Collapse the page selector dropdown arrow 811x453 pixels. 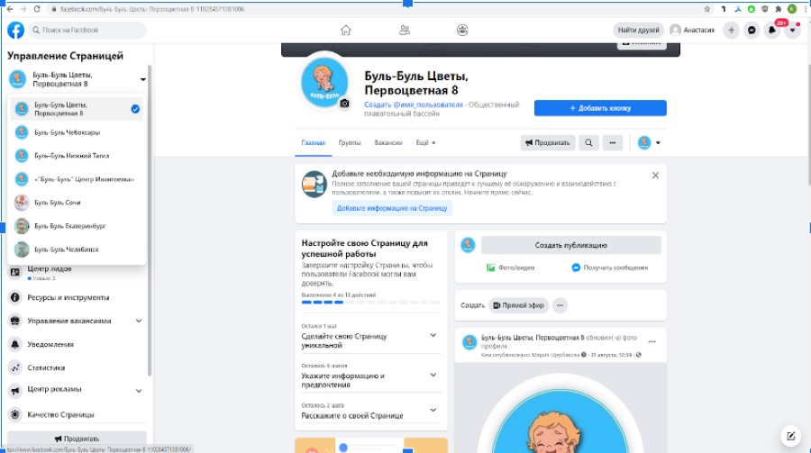point(142,79)
